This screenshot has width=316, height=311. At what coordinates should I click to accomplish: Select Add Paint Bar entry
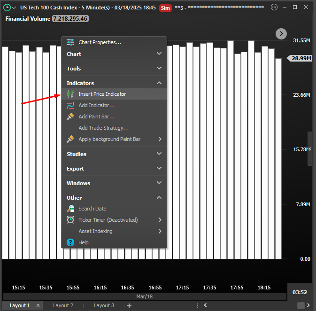(x=96, y=117)
